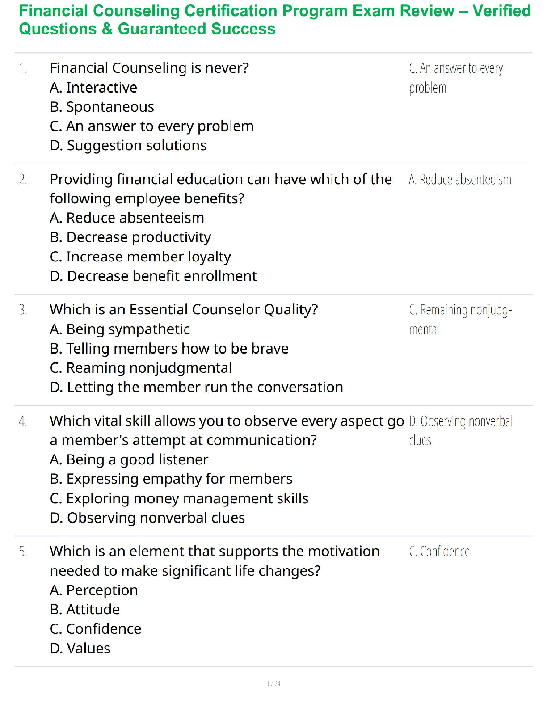Click 'Which is an Essential Counselor Quality?' question
The height and width of the screenshot is (708, 547).
[x=184, y=310]
